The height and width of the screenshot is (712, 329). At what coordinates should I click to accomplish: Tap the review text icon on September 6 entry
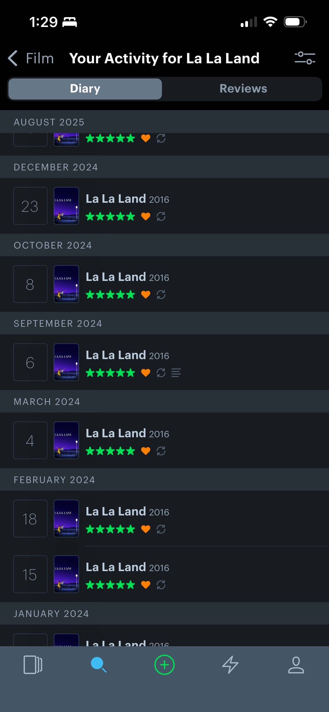[176, 373]
